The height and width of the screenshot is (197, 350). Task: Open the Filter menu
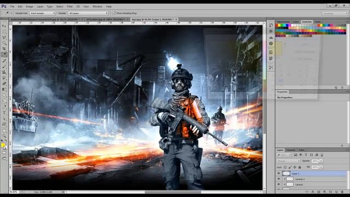(69, 7)
